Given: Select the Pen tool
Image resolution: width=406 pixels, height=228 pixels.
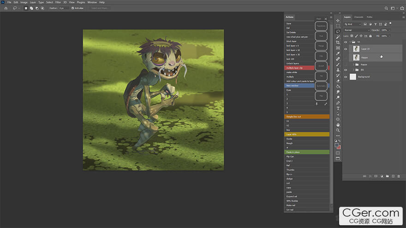Looking at the screenshot, I should [x=338, y=103].
